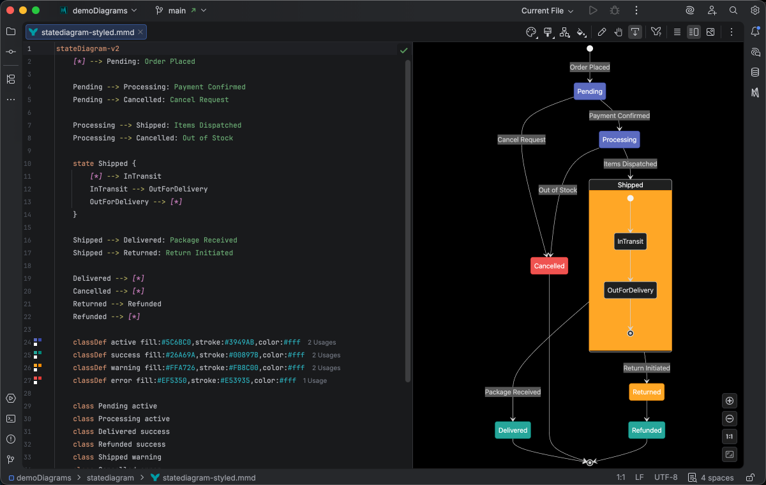Click the Pending state node in diagram

(x=590, y=91)
